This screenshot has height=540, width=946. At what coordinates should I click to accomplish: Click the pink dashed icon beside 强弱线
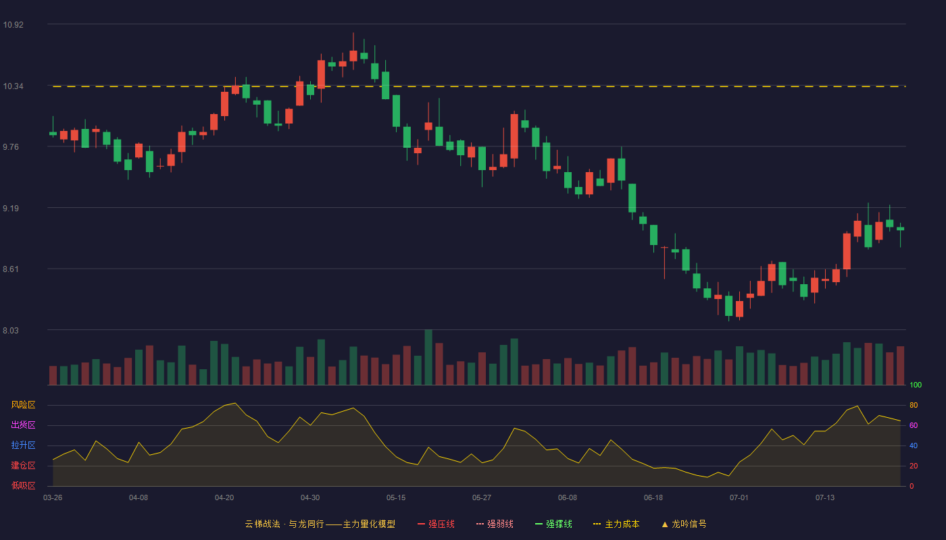[x=480, y=524]
